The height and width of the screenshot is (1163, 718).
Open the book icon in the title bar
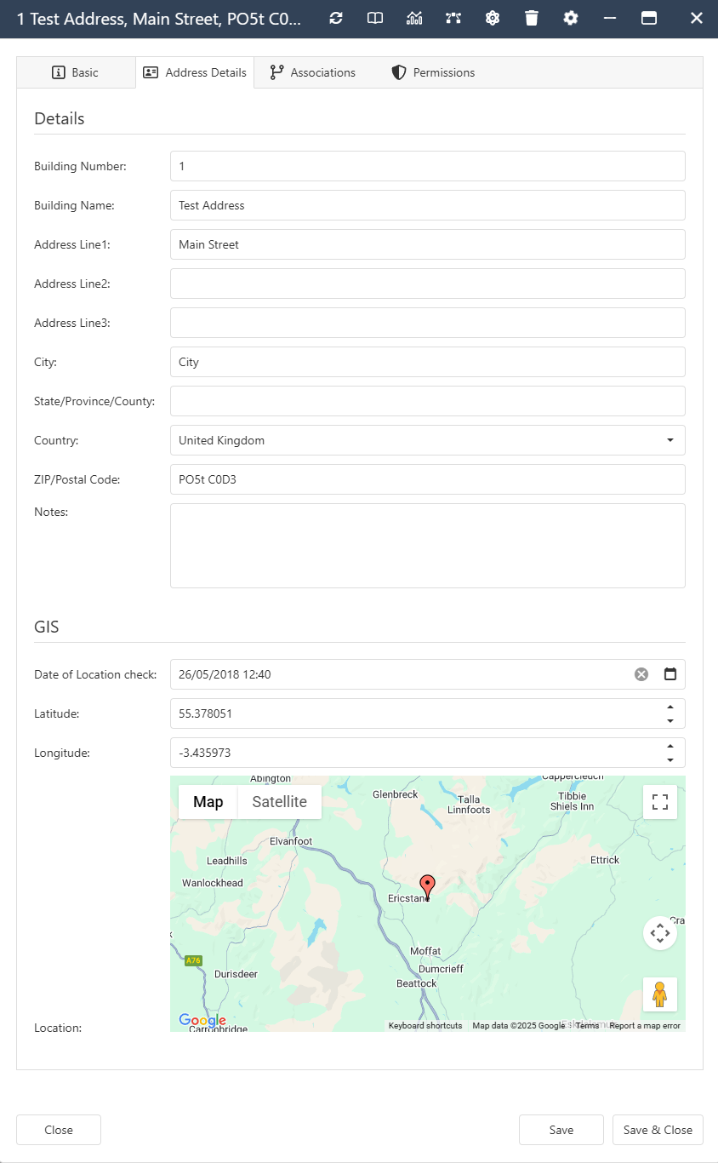(x=374, y=18)
